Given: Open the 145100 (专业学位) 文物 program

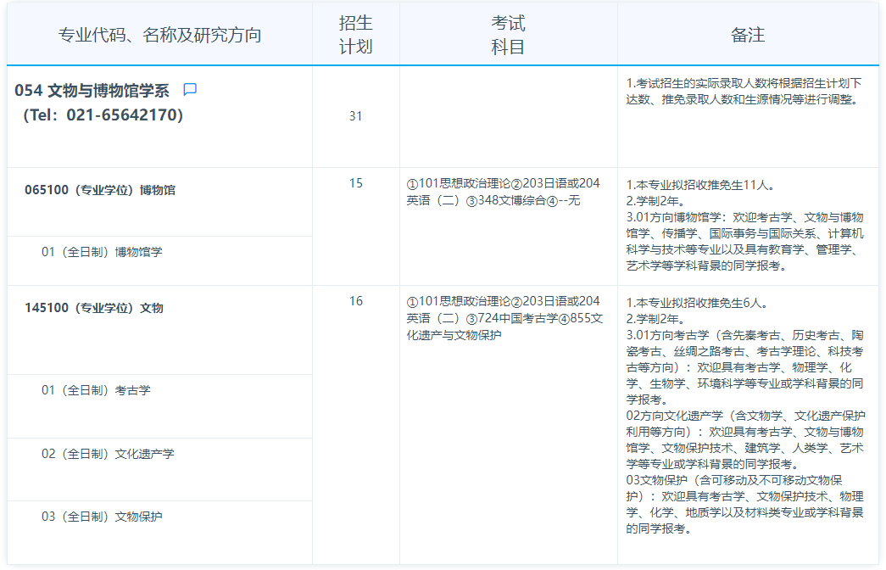Looking at the screenshot, I should pos(94,309).
